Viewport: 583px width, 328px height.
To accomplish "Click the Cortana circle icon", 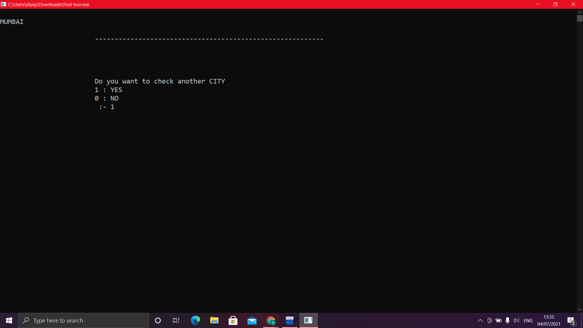I will coord(158,320).
